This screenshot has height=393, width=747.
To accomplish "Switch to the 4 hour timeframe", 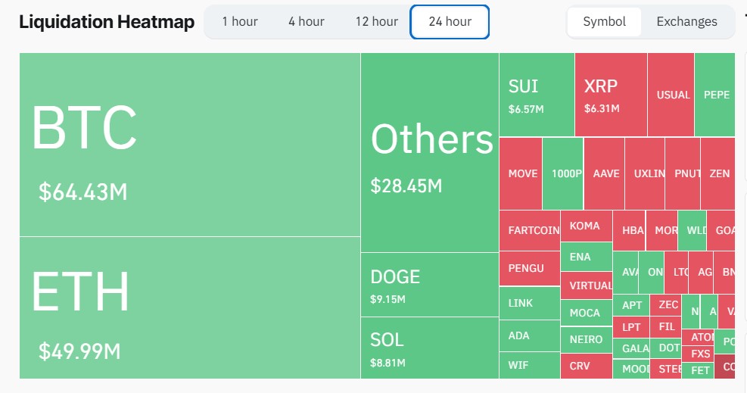I will pyautogui.click(x=306, y=21).
